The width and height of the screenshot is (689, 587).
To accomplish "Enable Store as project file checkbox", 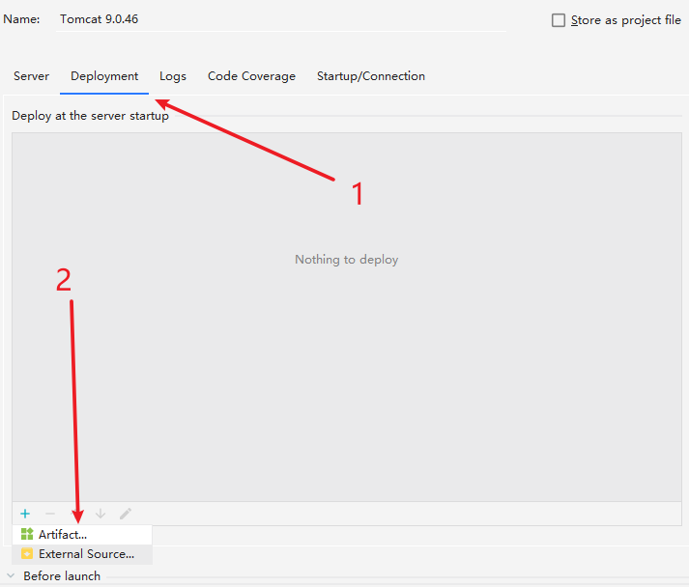I will (x=559, y=20).
